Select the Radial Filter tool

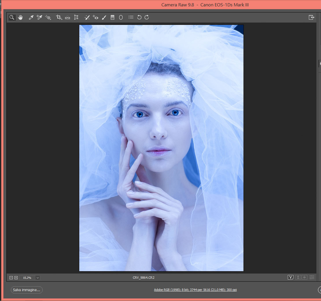[121, 17]
